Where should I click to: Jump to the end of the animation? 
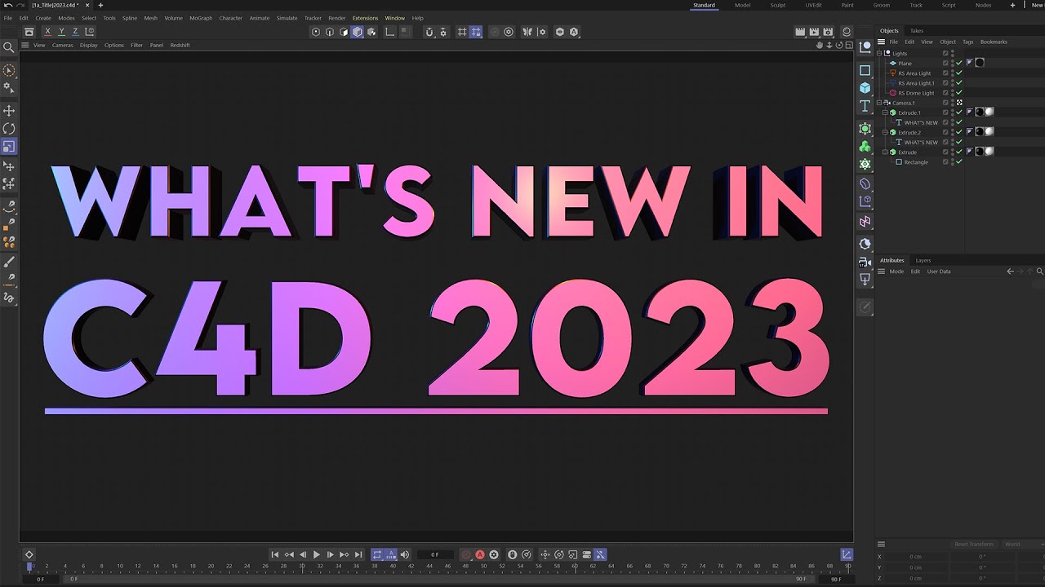(358, 554)
